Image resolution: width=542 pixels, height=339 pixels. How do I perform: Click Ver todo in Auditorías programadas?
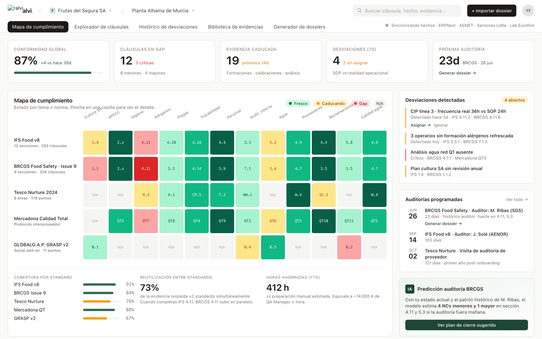pos(517,200)
